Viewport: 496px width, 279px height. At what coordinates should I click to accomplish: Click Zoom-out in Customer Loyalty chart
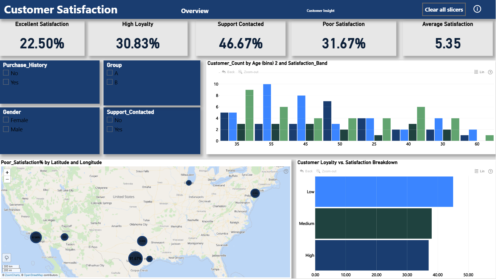point(326,171)
